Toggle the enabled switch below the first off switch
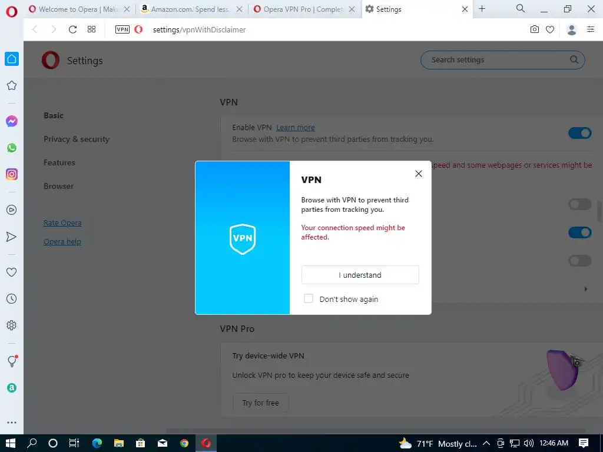 pyautogui.click(x=580, y=232)
